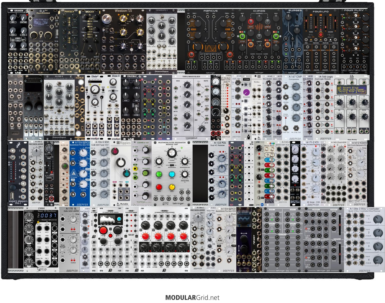Click the Chaos LENGTH knob
Screen dimensions: 385x303
coord(259,47)
